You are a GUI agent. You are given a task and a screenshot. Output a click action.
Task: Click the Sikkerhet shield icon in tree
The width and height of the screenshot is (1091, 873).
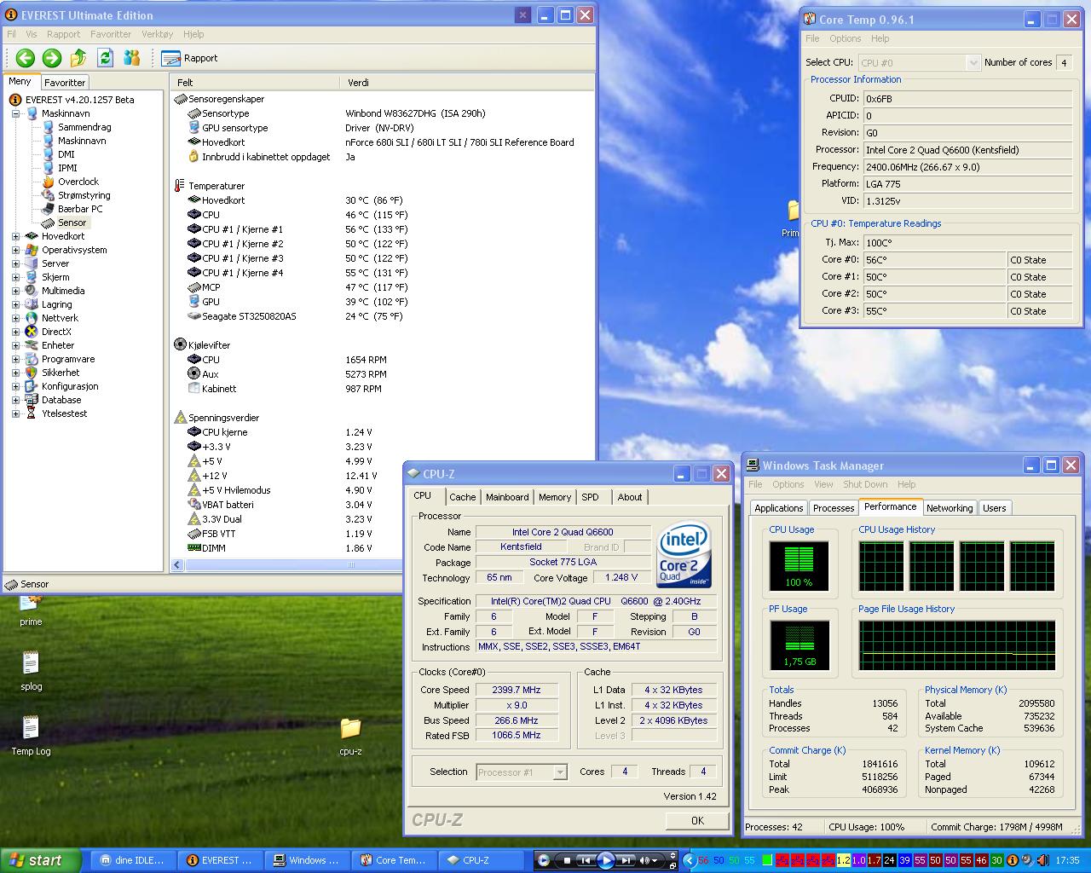32,373
